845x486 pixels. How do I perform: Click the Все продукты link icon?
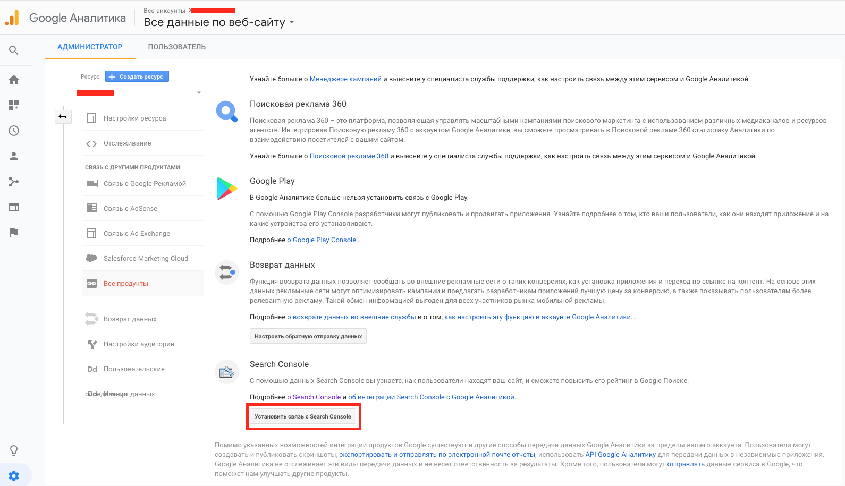tap(91, 283)
